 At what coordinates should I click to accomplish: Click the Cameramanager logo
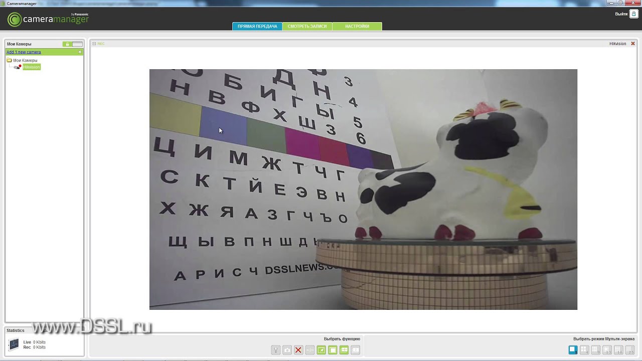pyautogui.click(x=48, y=19)
